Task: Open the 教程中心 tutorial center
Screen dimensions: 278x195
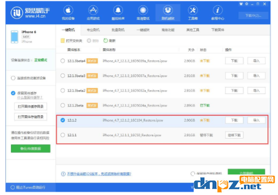Action: (217, 13)
